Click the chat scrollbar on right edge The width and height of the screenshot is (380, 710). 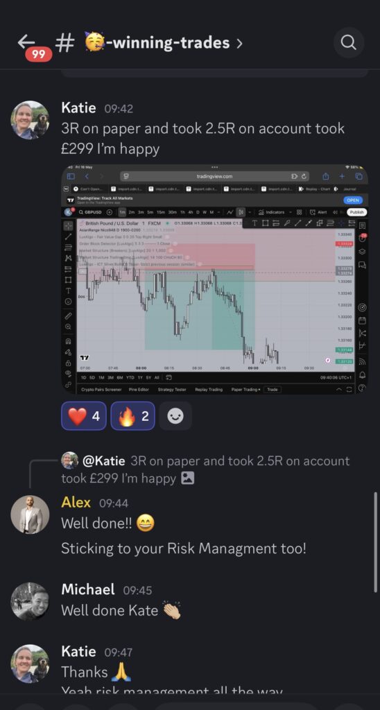(x=375, y=542)
